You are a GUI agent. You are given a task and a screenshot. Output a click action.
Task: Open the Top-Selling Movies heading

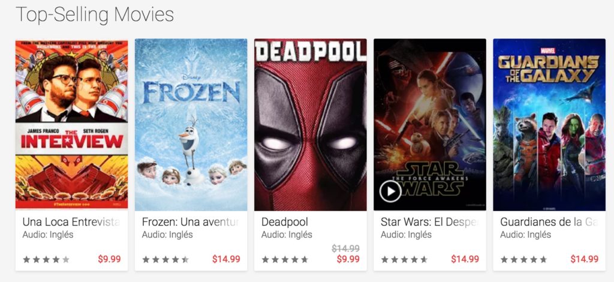(95, 14)
